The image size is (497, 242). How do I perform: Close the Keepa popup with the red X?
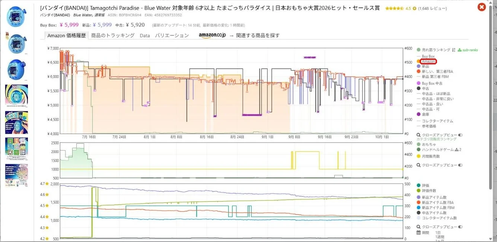(x=482, y=7)
